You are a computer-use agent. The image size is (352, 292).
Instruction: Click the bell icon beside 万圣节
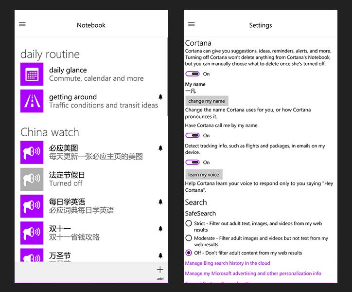160,255
